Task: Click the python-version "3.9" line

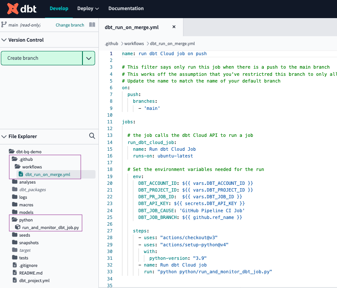Action: [178, 259]
